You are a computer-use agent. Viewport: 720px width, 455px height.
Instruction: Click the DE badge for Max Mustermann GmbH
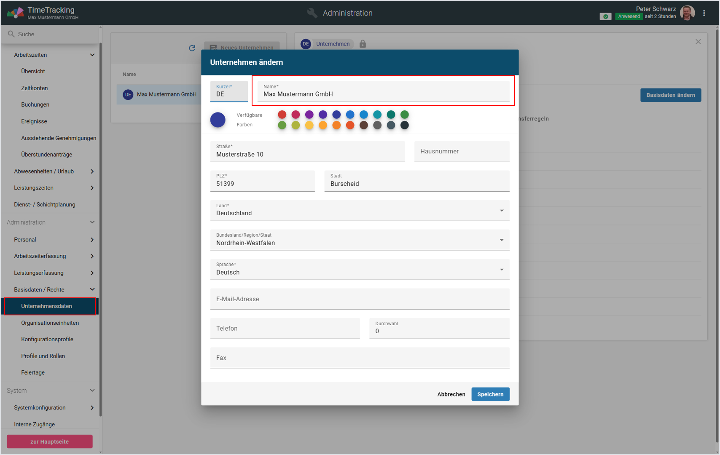[x=128, y=94]
